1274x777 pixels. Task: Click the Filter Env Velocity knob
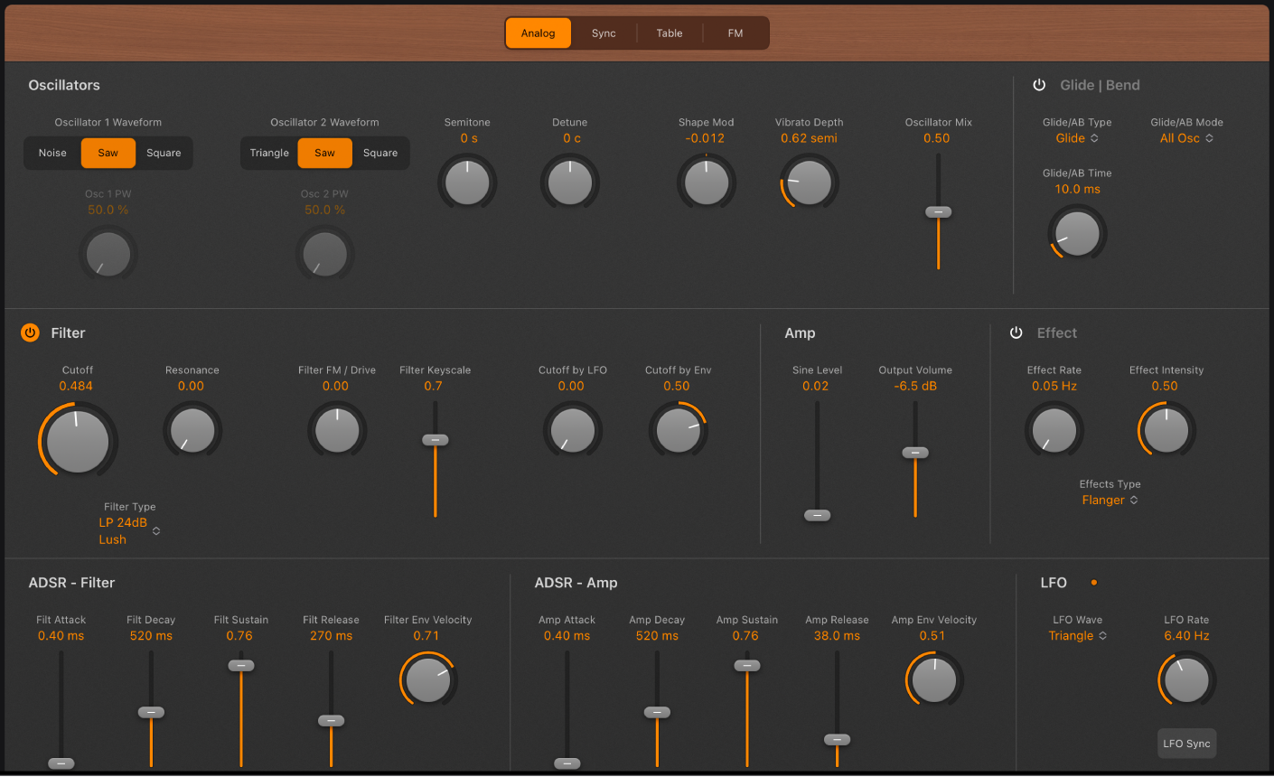(427, 679)
